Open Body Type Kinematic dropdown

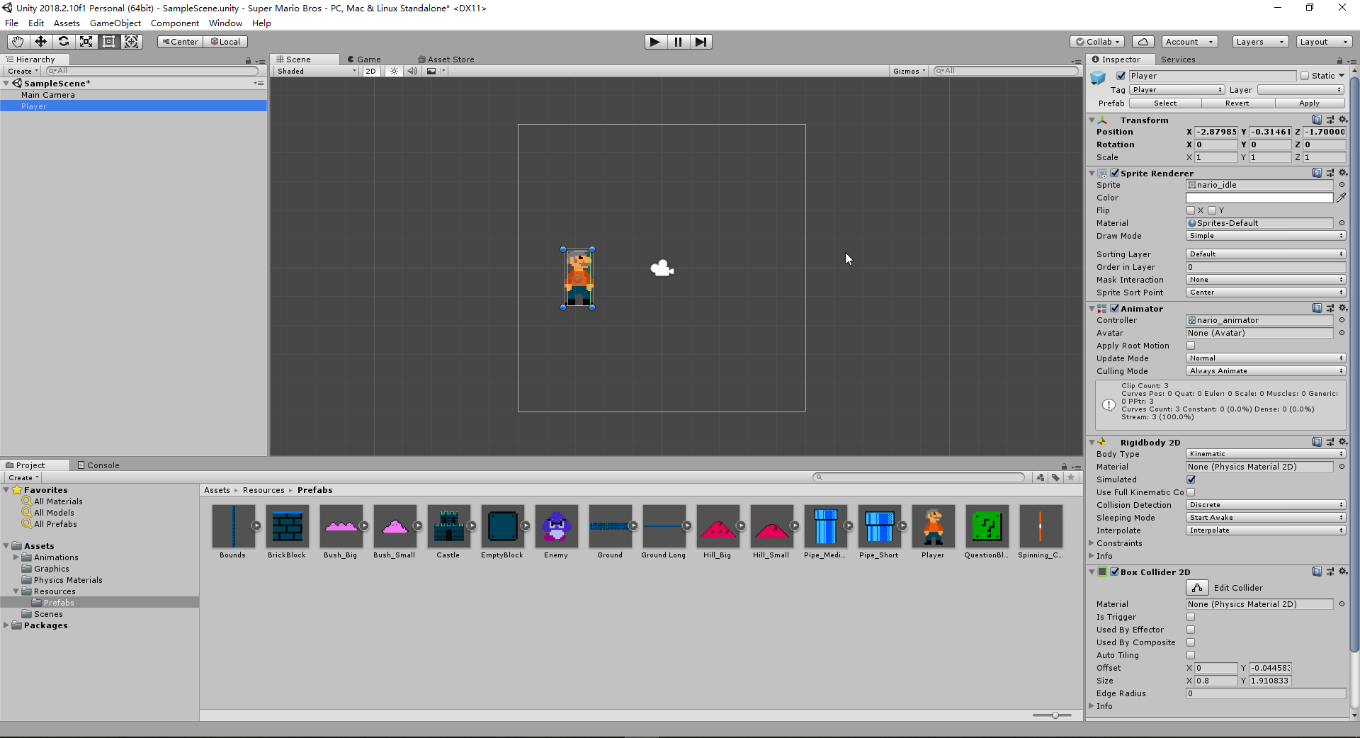click(x=1266, y=454)
